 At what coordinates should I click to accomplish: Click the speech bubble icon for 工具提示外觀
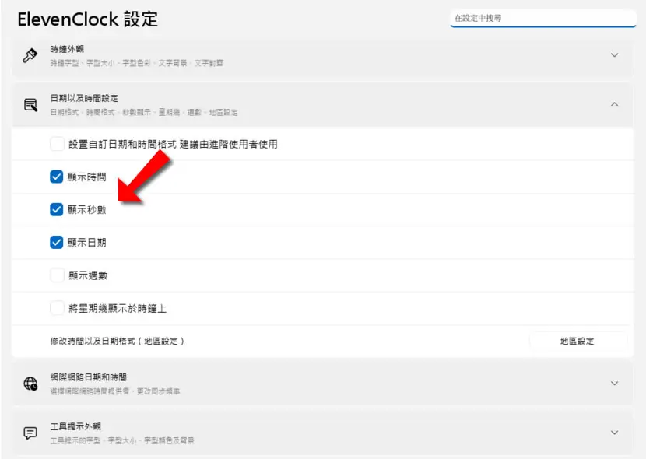tap(30, 433)
